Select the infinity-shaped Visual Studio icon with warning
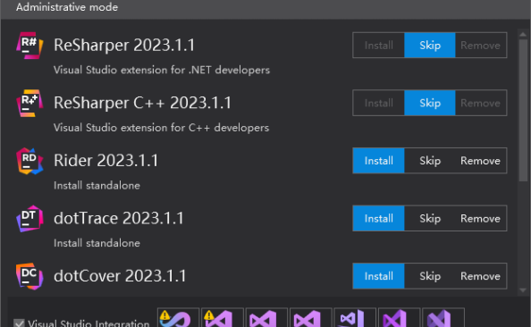Viewport: 531px width, 327px height. [x=178, y=318]
